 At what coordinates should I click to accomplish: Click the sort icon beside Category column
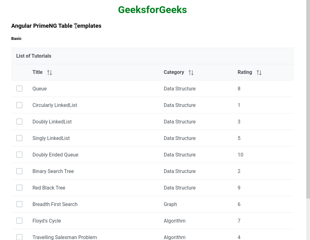point(191,72)
